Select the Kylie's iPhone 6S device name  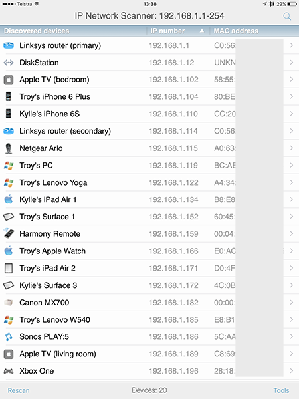(50, 114)
